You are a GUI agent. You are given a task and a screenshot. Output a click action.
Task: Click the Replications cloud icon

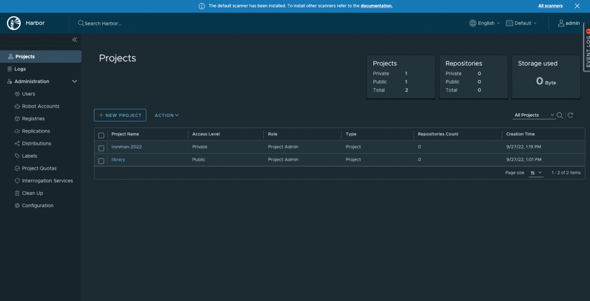click(x=17, y=131)
